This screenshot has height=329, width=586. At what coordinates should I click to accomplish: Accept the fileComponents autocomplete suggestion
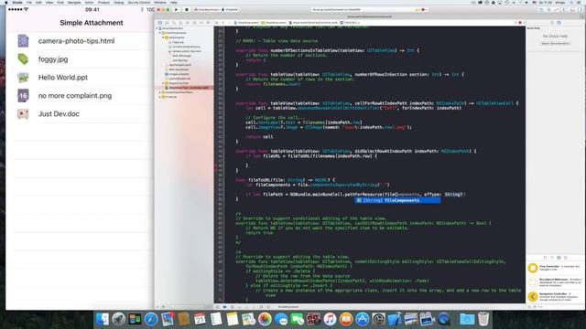pos(397,200)
